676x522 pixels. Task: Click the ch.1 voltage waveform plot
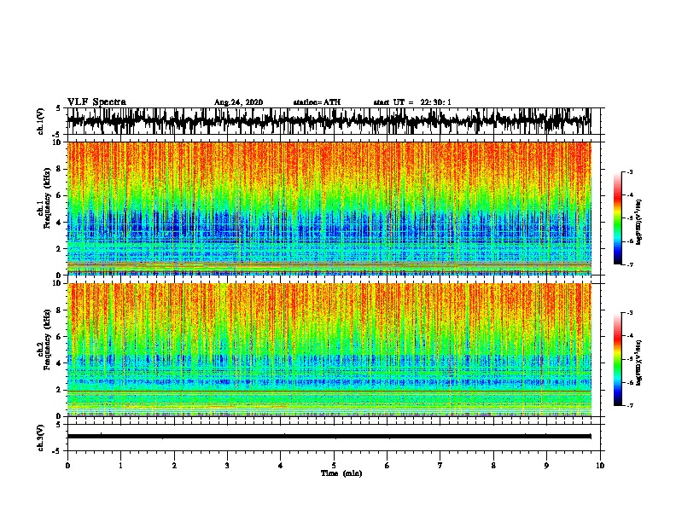(x=329, y=121)
